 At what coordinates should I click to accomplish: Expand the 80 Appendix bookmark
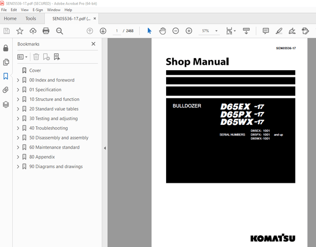coord(18,157)
